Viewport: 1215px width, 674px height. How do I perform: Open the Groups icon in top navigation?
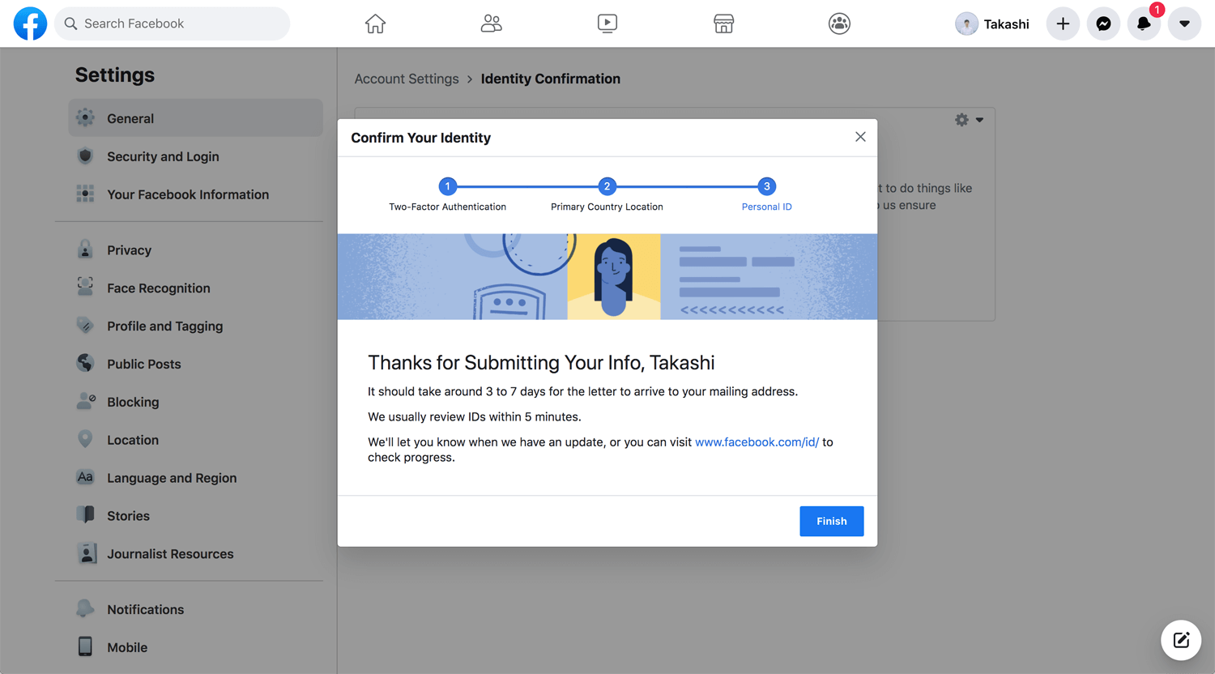tap(839, 23)
